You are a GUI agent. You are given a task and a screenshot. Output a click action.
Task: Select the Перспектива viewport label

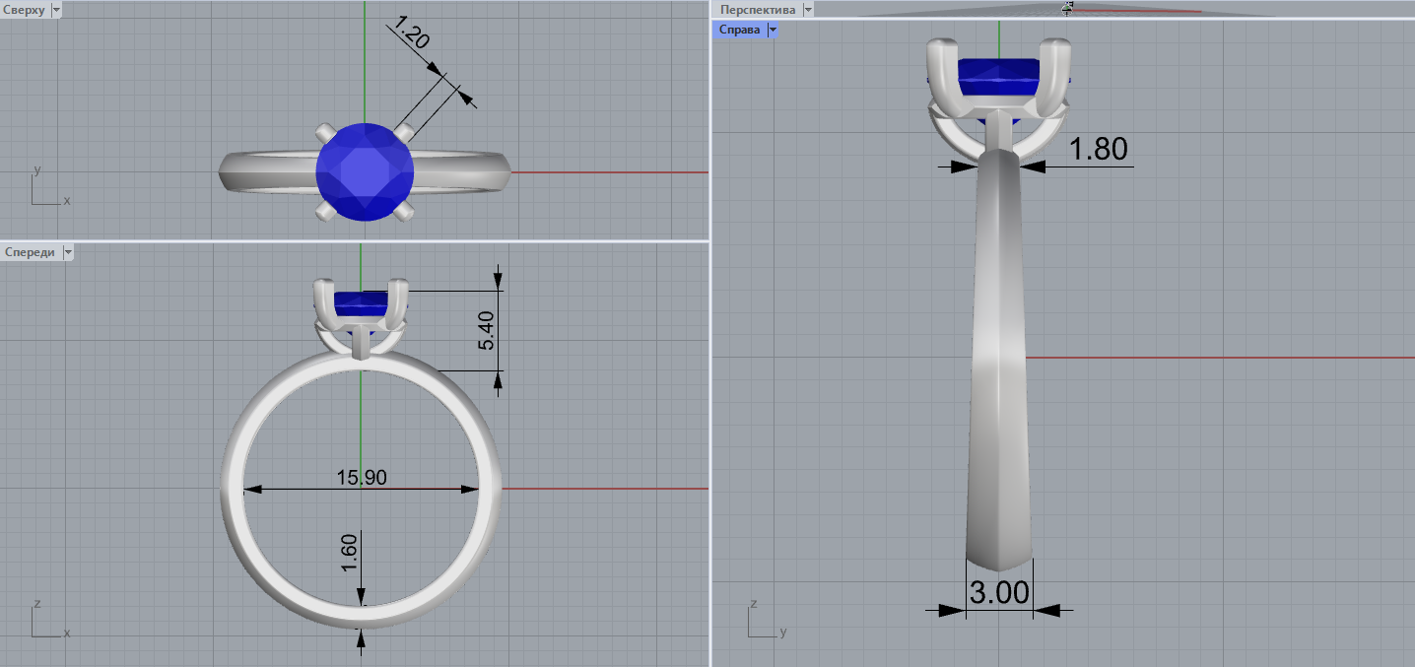coord(757,10)
